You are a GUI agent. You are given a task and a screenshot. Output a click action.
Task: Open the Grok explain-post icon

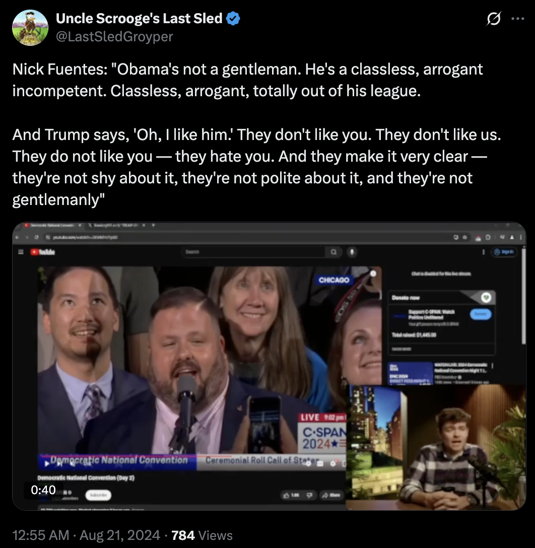coord(493,19)
